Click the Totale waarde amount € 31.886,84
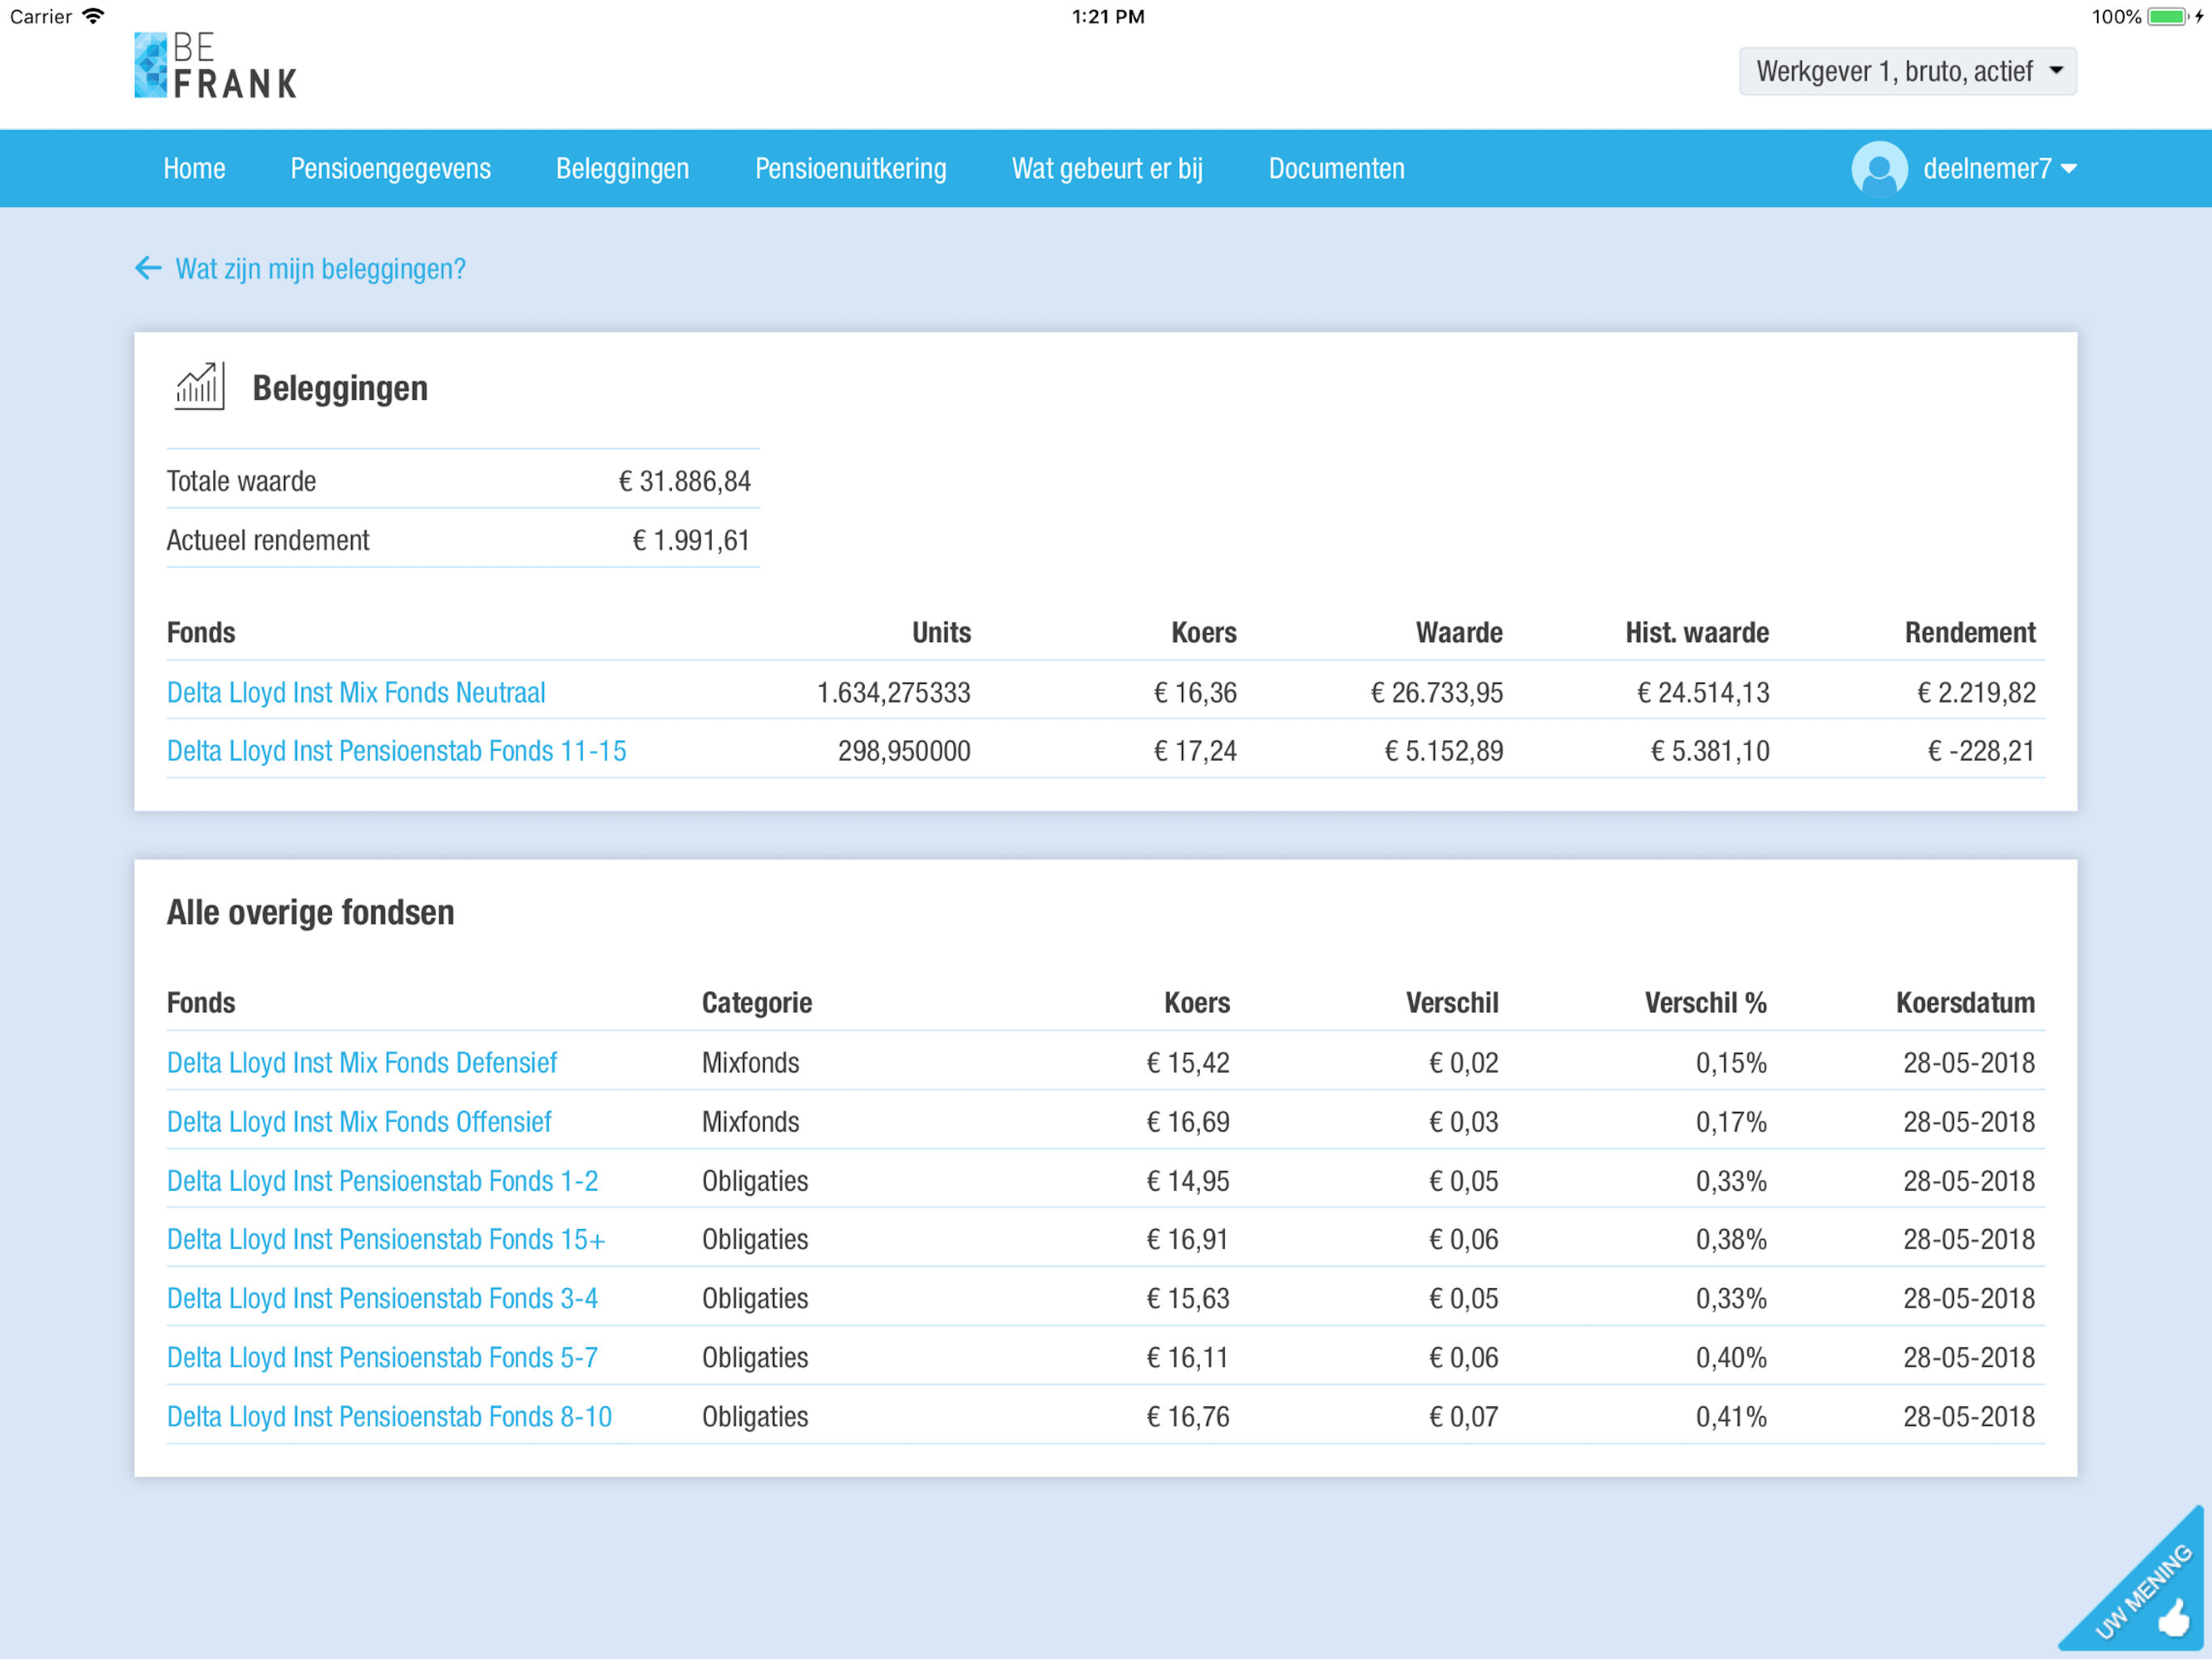2212x1659 pixels. (x=685, y=481)
